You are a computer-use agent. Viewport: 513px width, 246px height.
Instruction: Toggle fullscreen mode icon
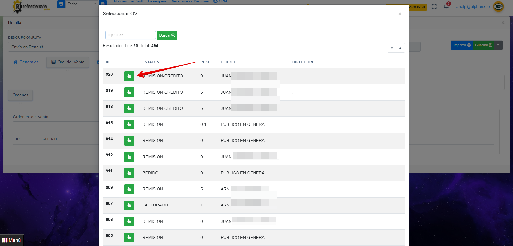coord(434,7)
